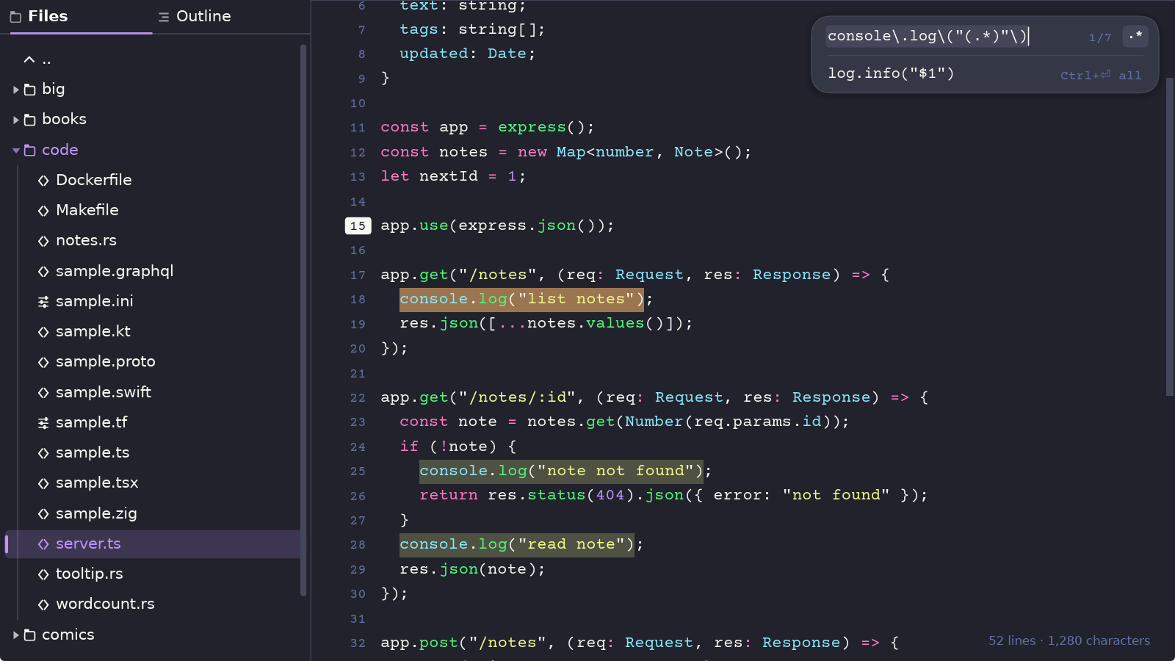Switch to the Files tab

pyautogui.click(x=81, y=16)
